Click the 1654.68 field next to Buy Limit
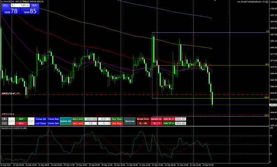The height and width of the screenshot is (167, 277). coord(91,119)
